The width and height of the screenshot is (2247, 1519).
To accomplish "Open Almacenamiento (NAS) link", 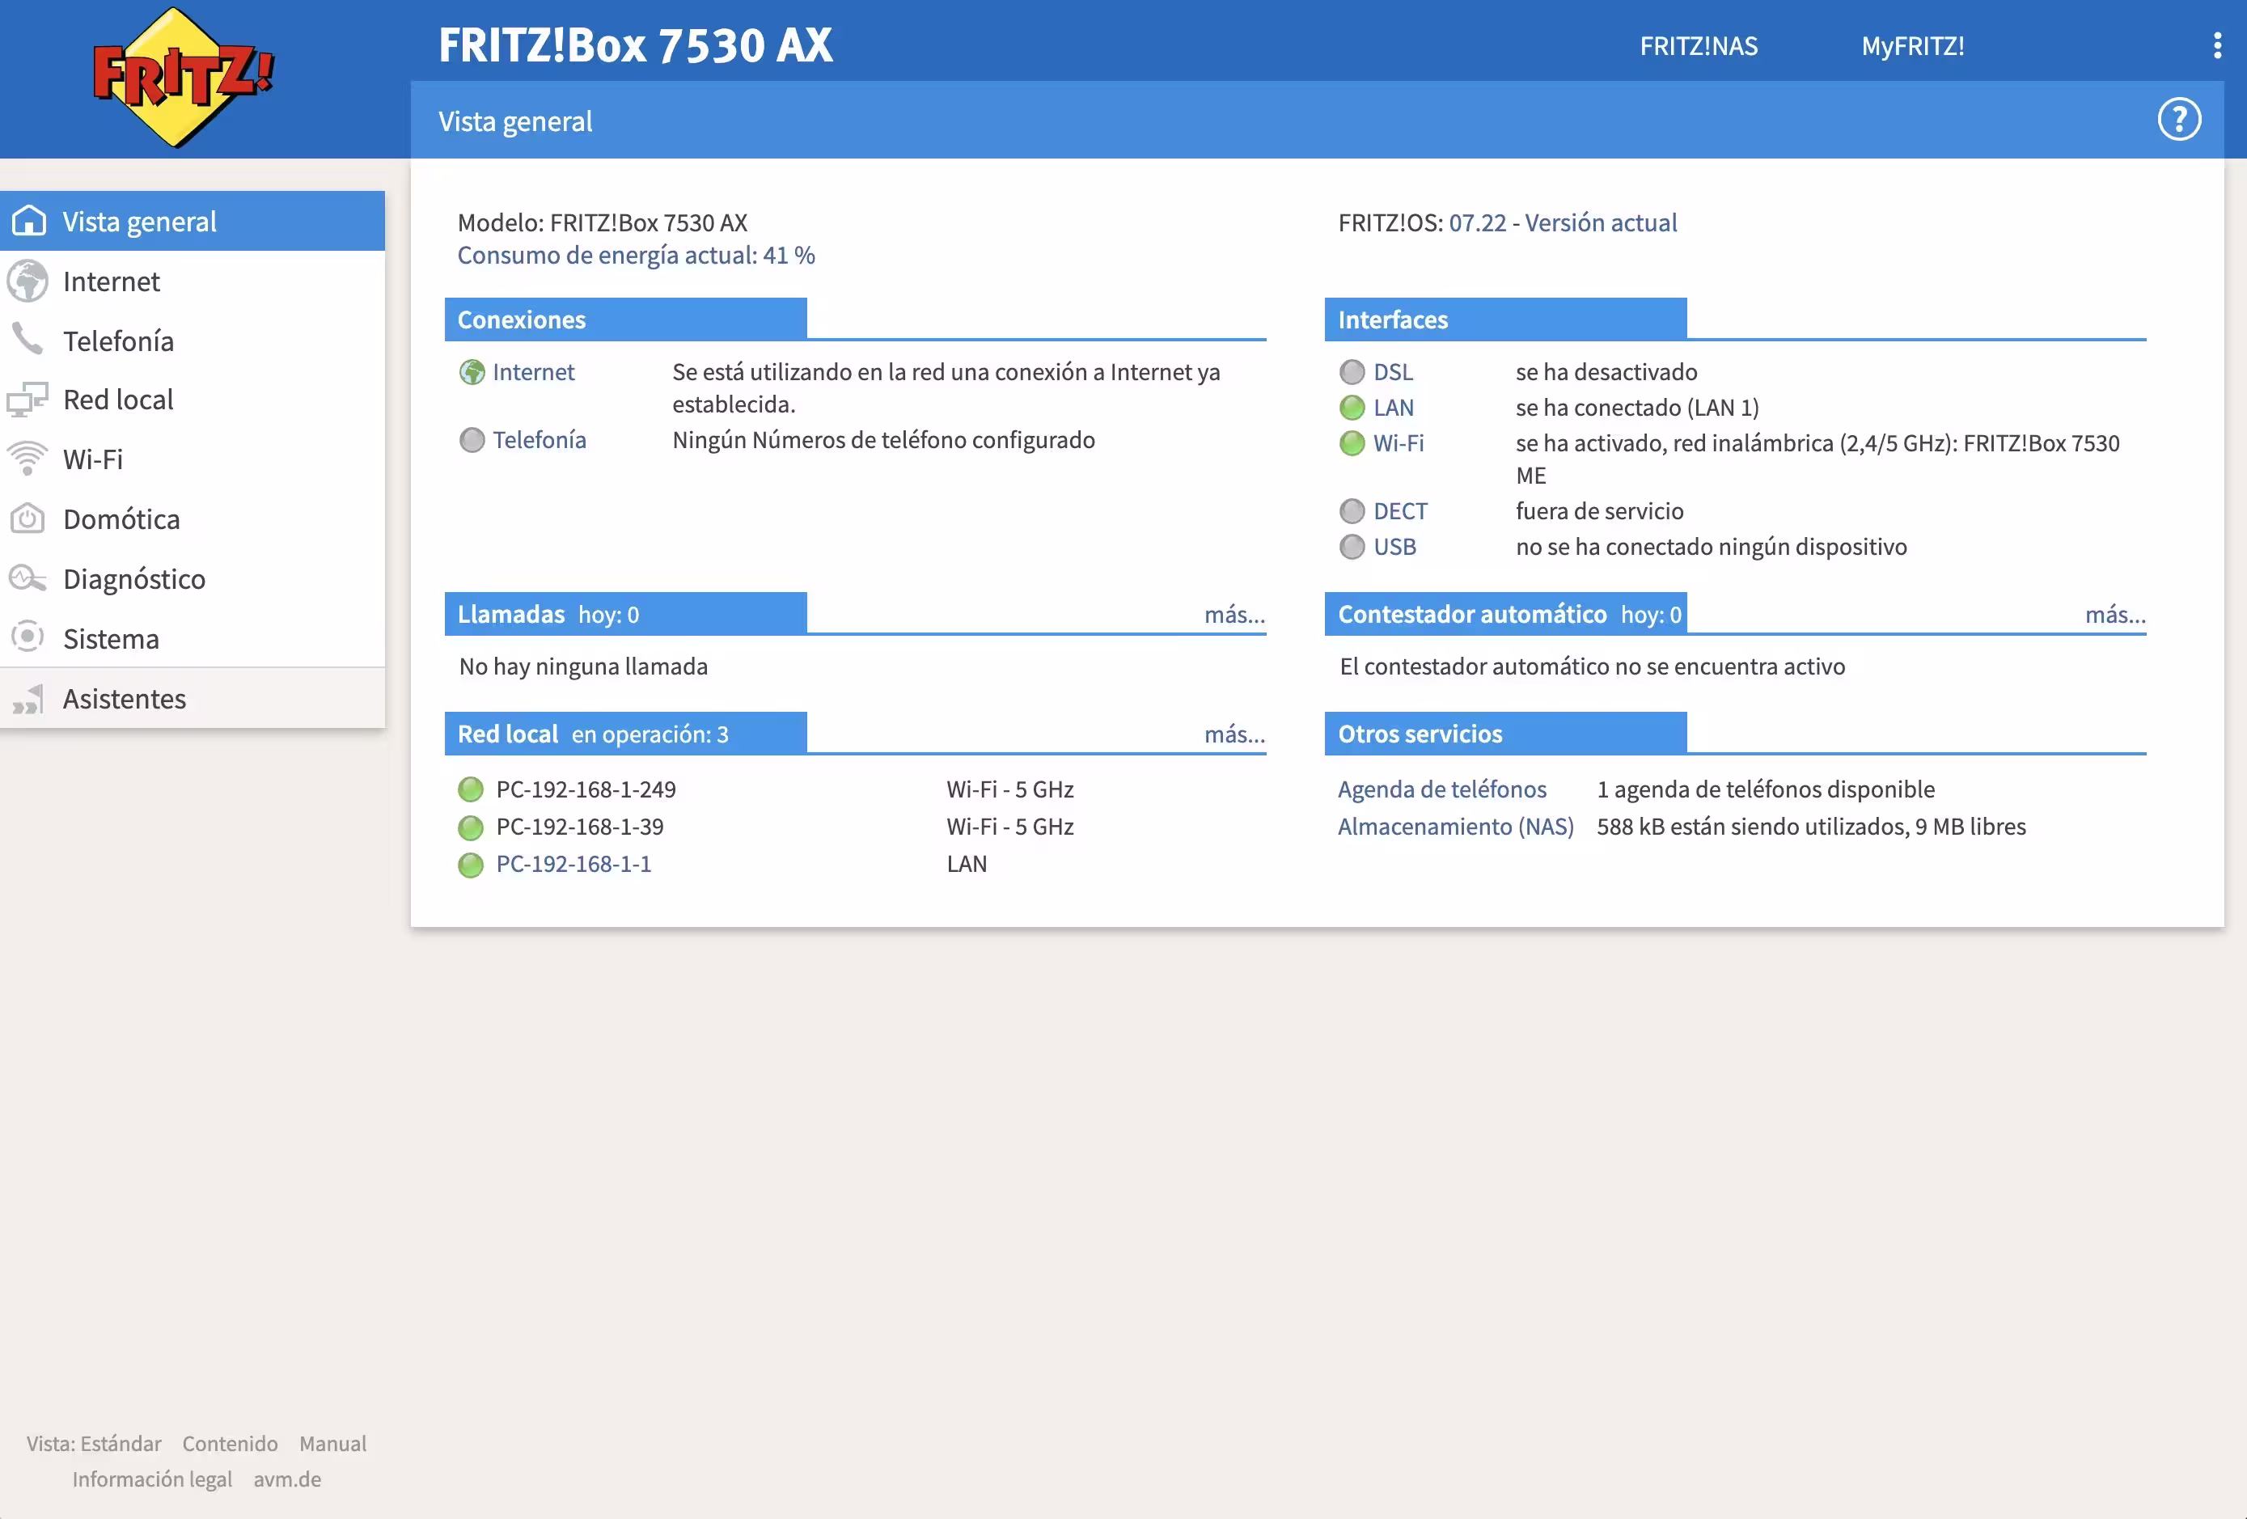I will (x=1455, y=827).
